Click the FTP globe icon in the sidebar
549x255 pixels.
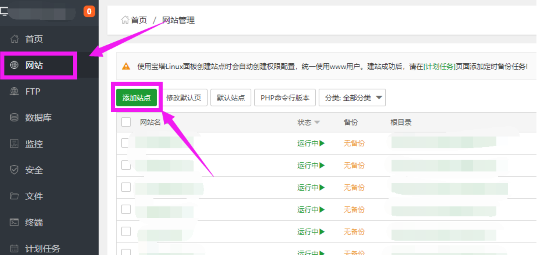tap(14, 91)
